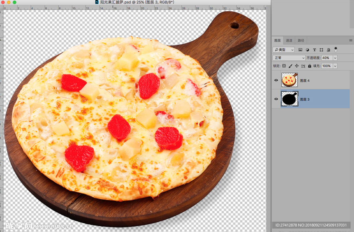
Task: Click the 不透明度 40% value field
Action: coord(327,58)
